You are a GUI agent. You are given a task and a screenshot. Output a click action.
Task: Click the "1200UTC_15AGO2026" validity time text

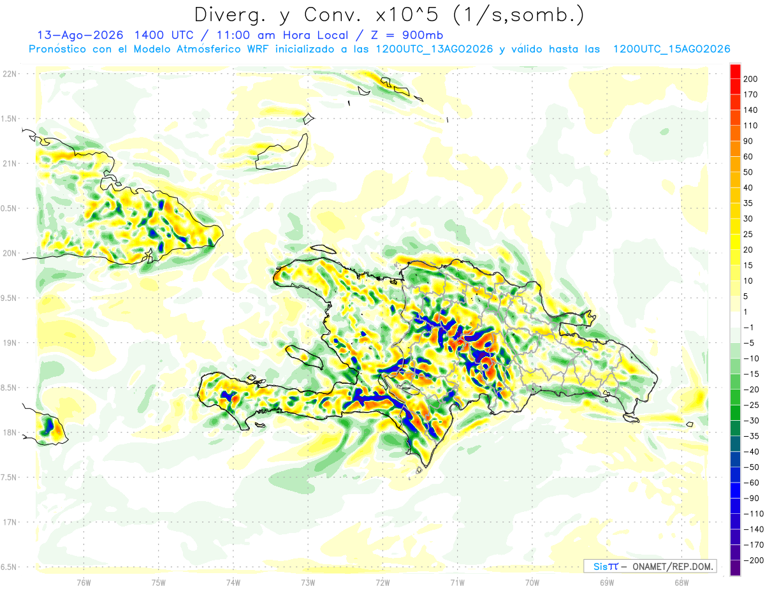(x=671, y=50)
